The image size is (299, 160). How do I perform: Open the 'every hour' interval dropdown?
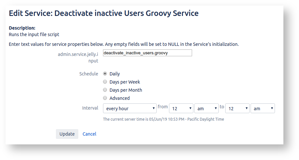(x=130, y=108)
